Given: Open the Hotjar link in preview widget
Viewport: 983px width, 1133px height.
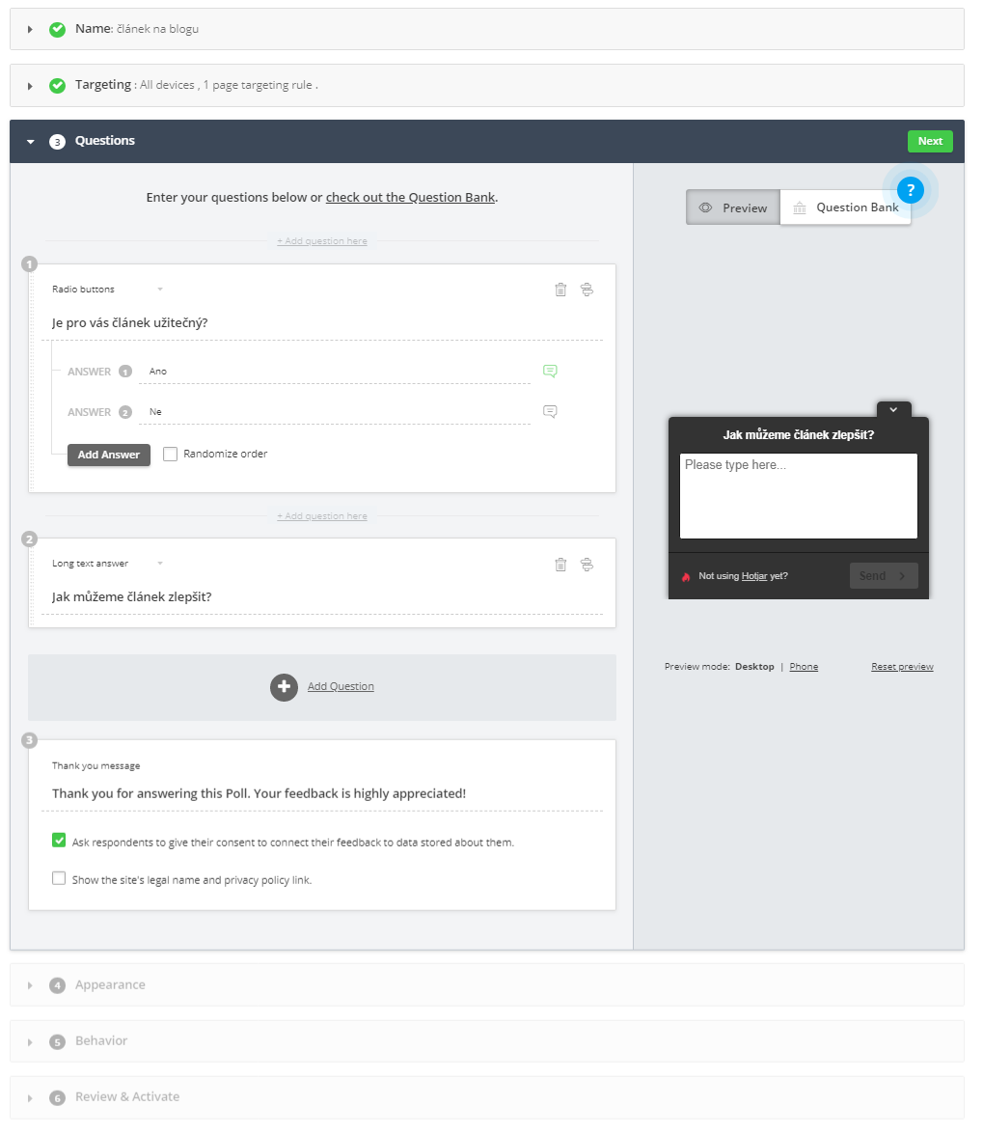Looking at the screenshot, I should point(754,576).
